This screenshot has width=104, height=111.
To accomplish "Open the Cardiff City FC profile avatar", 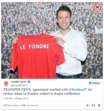I will [6, 84].
